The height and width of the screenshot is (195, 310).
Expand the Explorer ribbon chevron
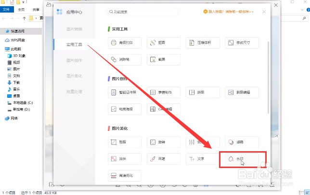click(302, 10)
